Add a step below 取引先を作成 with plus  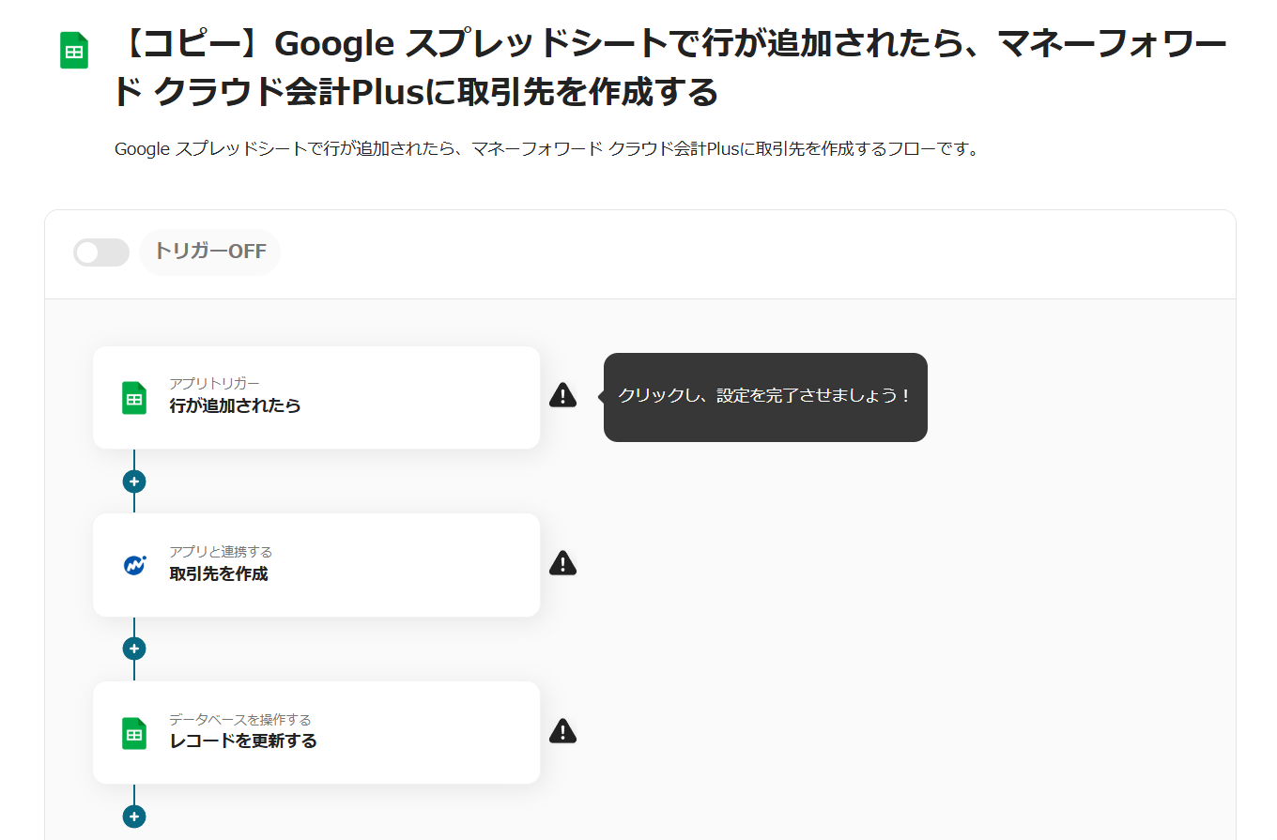[134, 649]
